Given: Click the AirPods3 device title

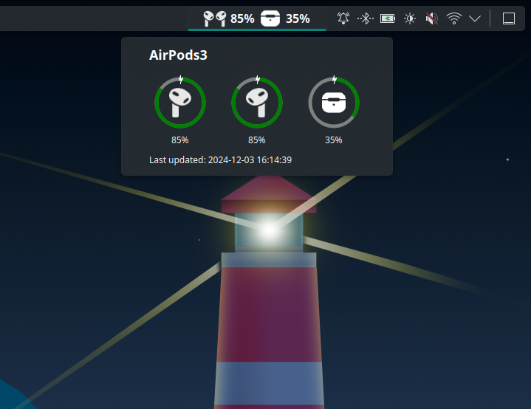Looking at the screenshot, I should pos(178,55).
